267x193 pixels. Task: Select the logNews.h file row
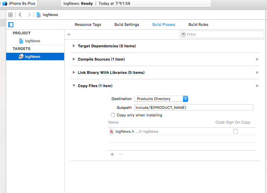[182, 131]
